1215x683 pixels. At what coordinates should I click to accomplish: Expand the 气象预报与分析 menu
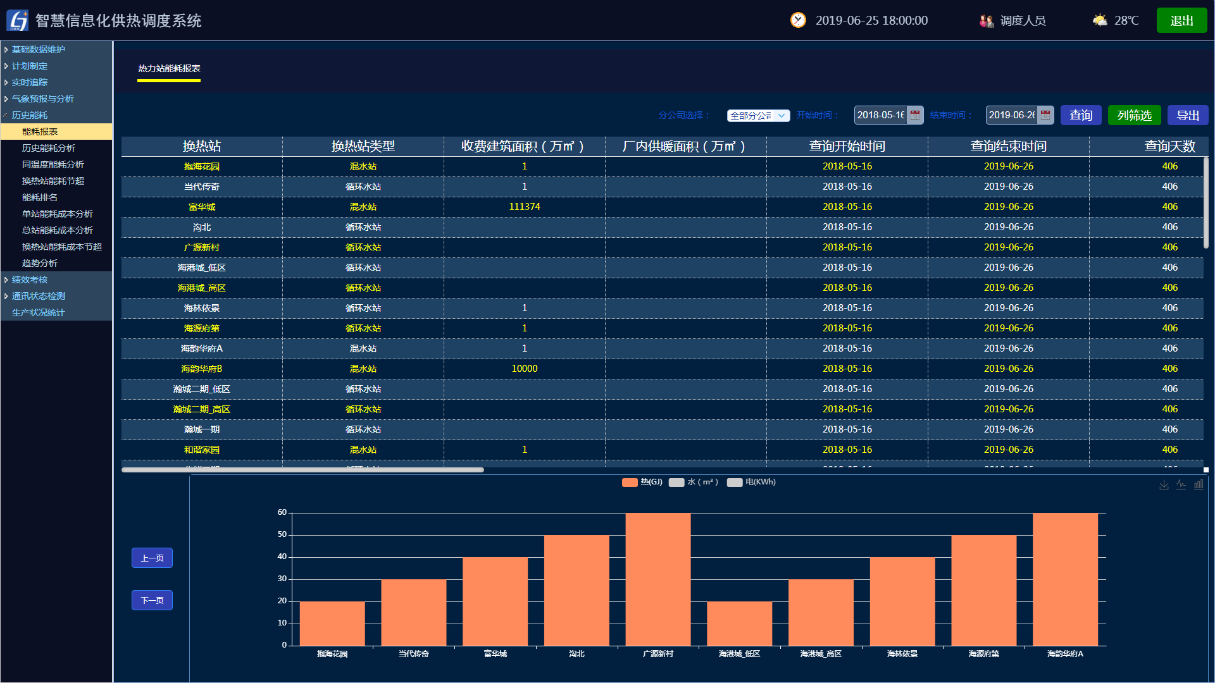click(x=56, y=99)
